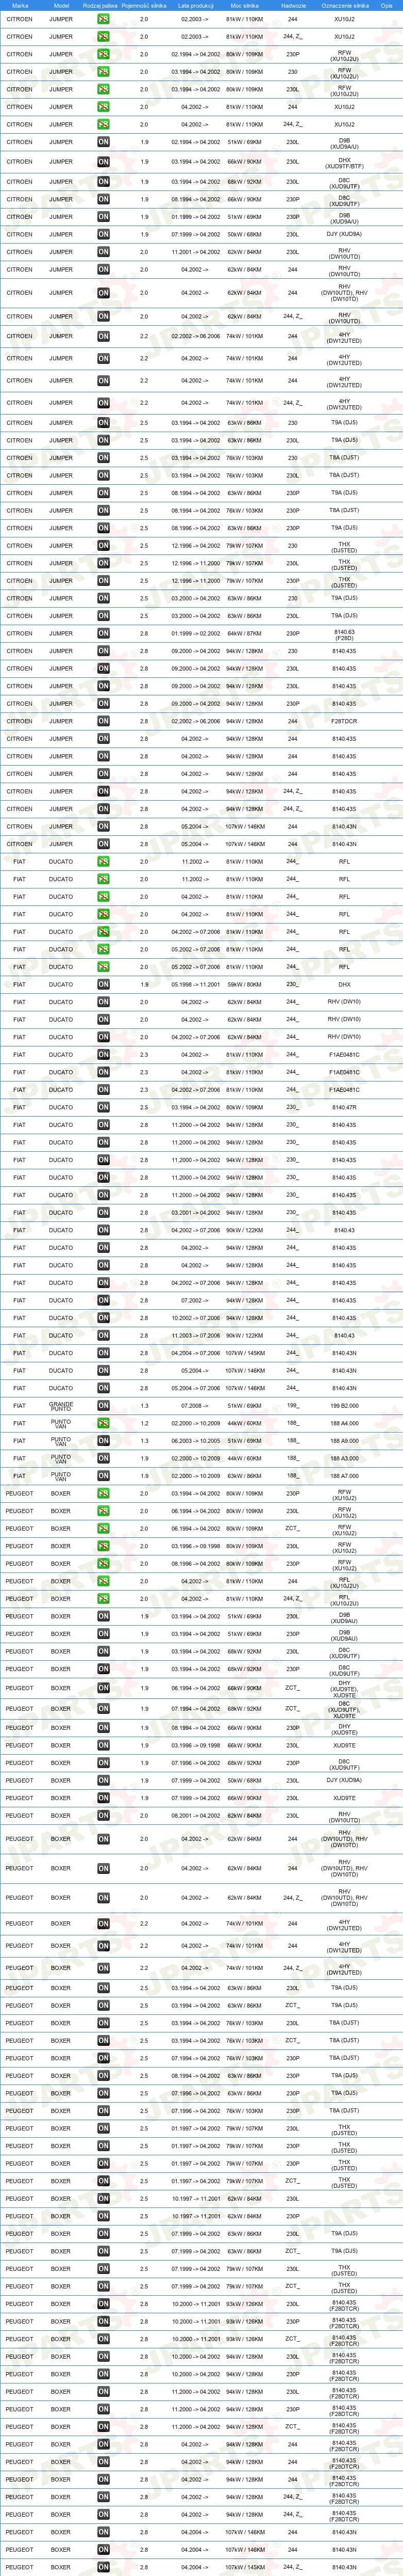The height and width of the screenshot is (2576, 403).
Task: Click the ON icon in Boxer 10.1997 -> 11.2001 230L row
Action: [x=104, y=2199]
